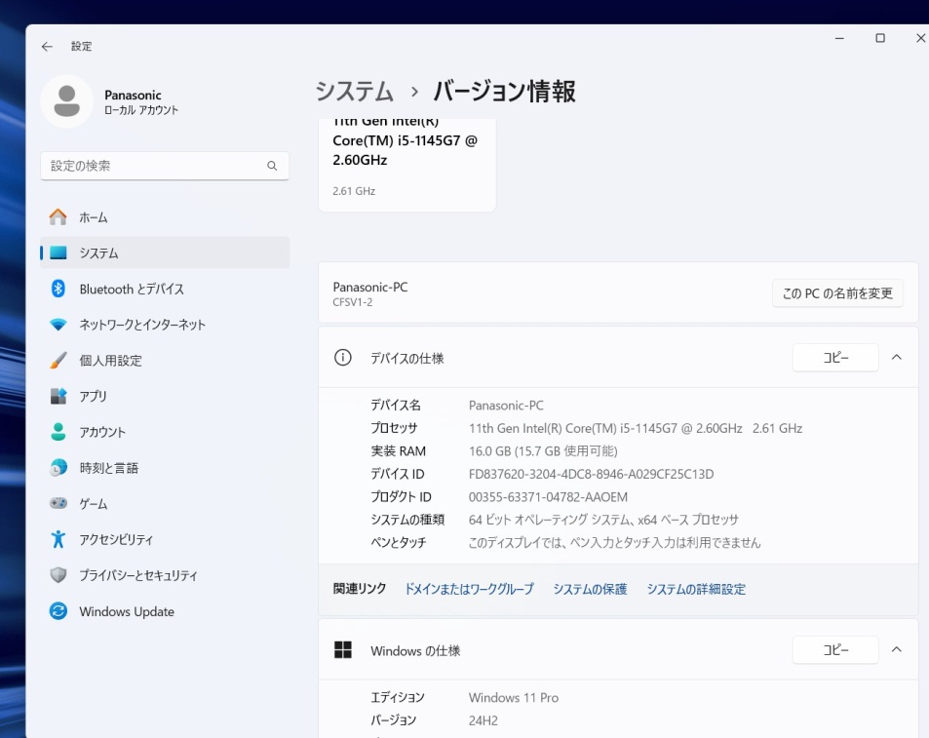Screen dimensions: 929x738
Task: Open プライバシーとセキュリティ settings
Action: [x=165, y=575]
